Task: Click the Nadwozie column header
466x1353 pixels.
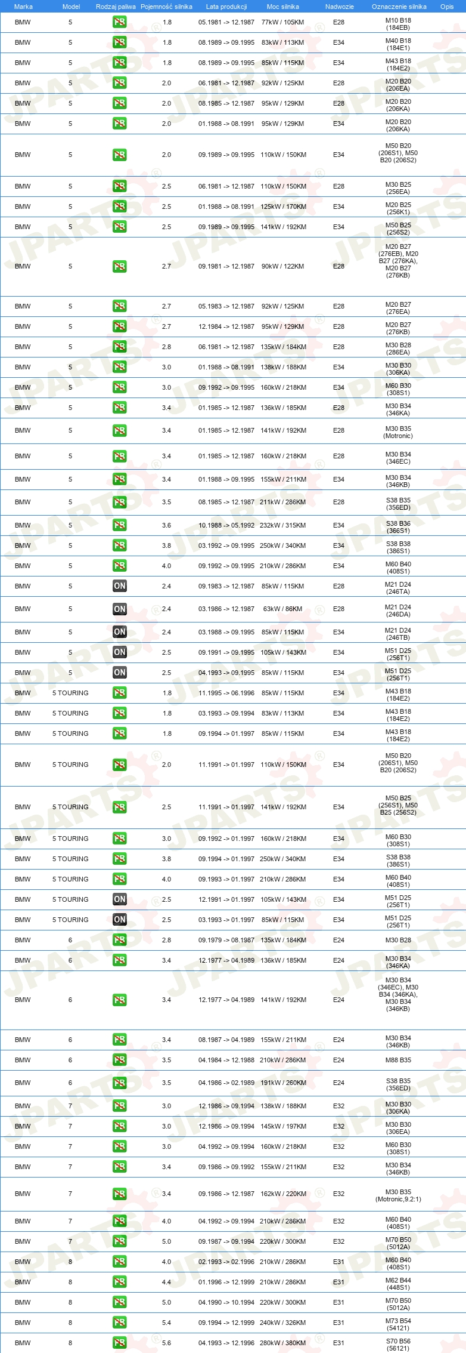Action: (339, 7)
